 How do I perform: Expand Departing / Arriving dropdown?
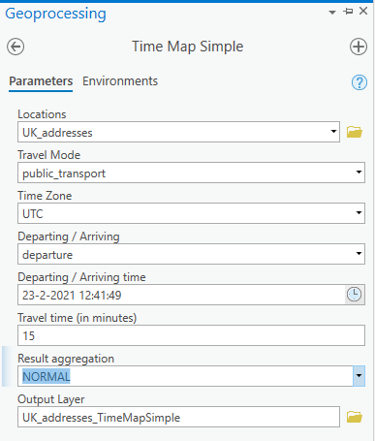pyautogui.click(x=359, y=254)
